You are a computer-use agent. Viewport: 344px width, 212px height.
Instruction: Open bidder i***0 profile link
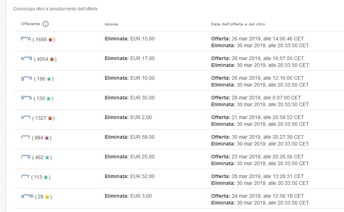(26, 157)
